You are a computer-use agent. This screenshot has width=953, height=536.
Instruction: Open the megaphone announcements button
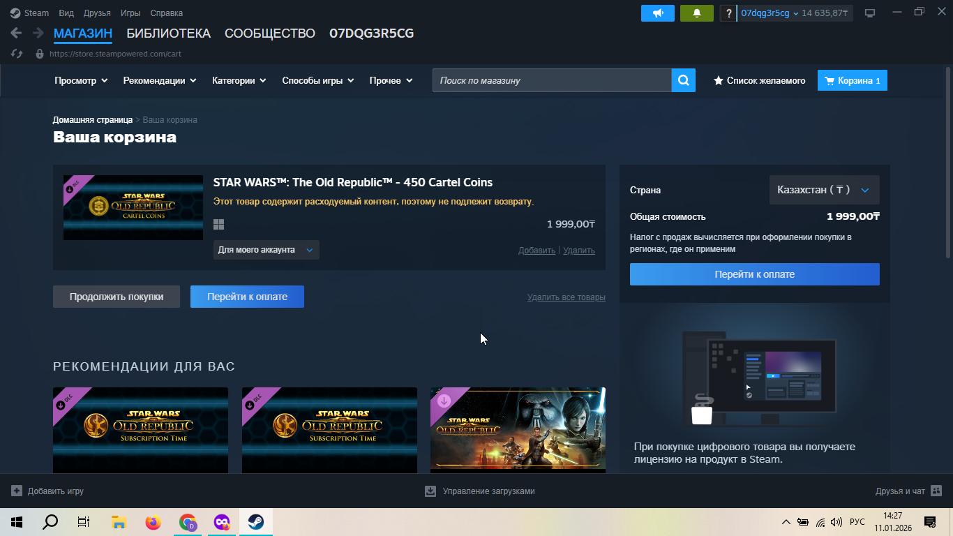click(658, 13)
